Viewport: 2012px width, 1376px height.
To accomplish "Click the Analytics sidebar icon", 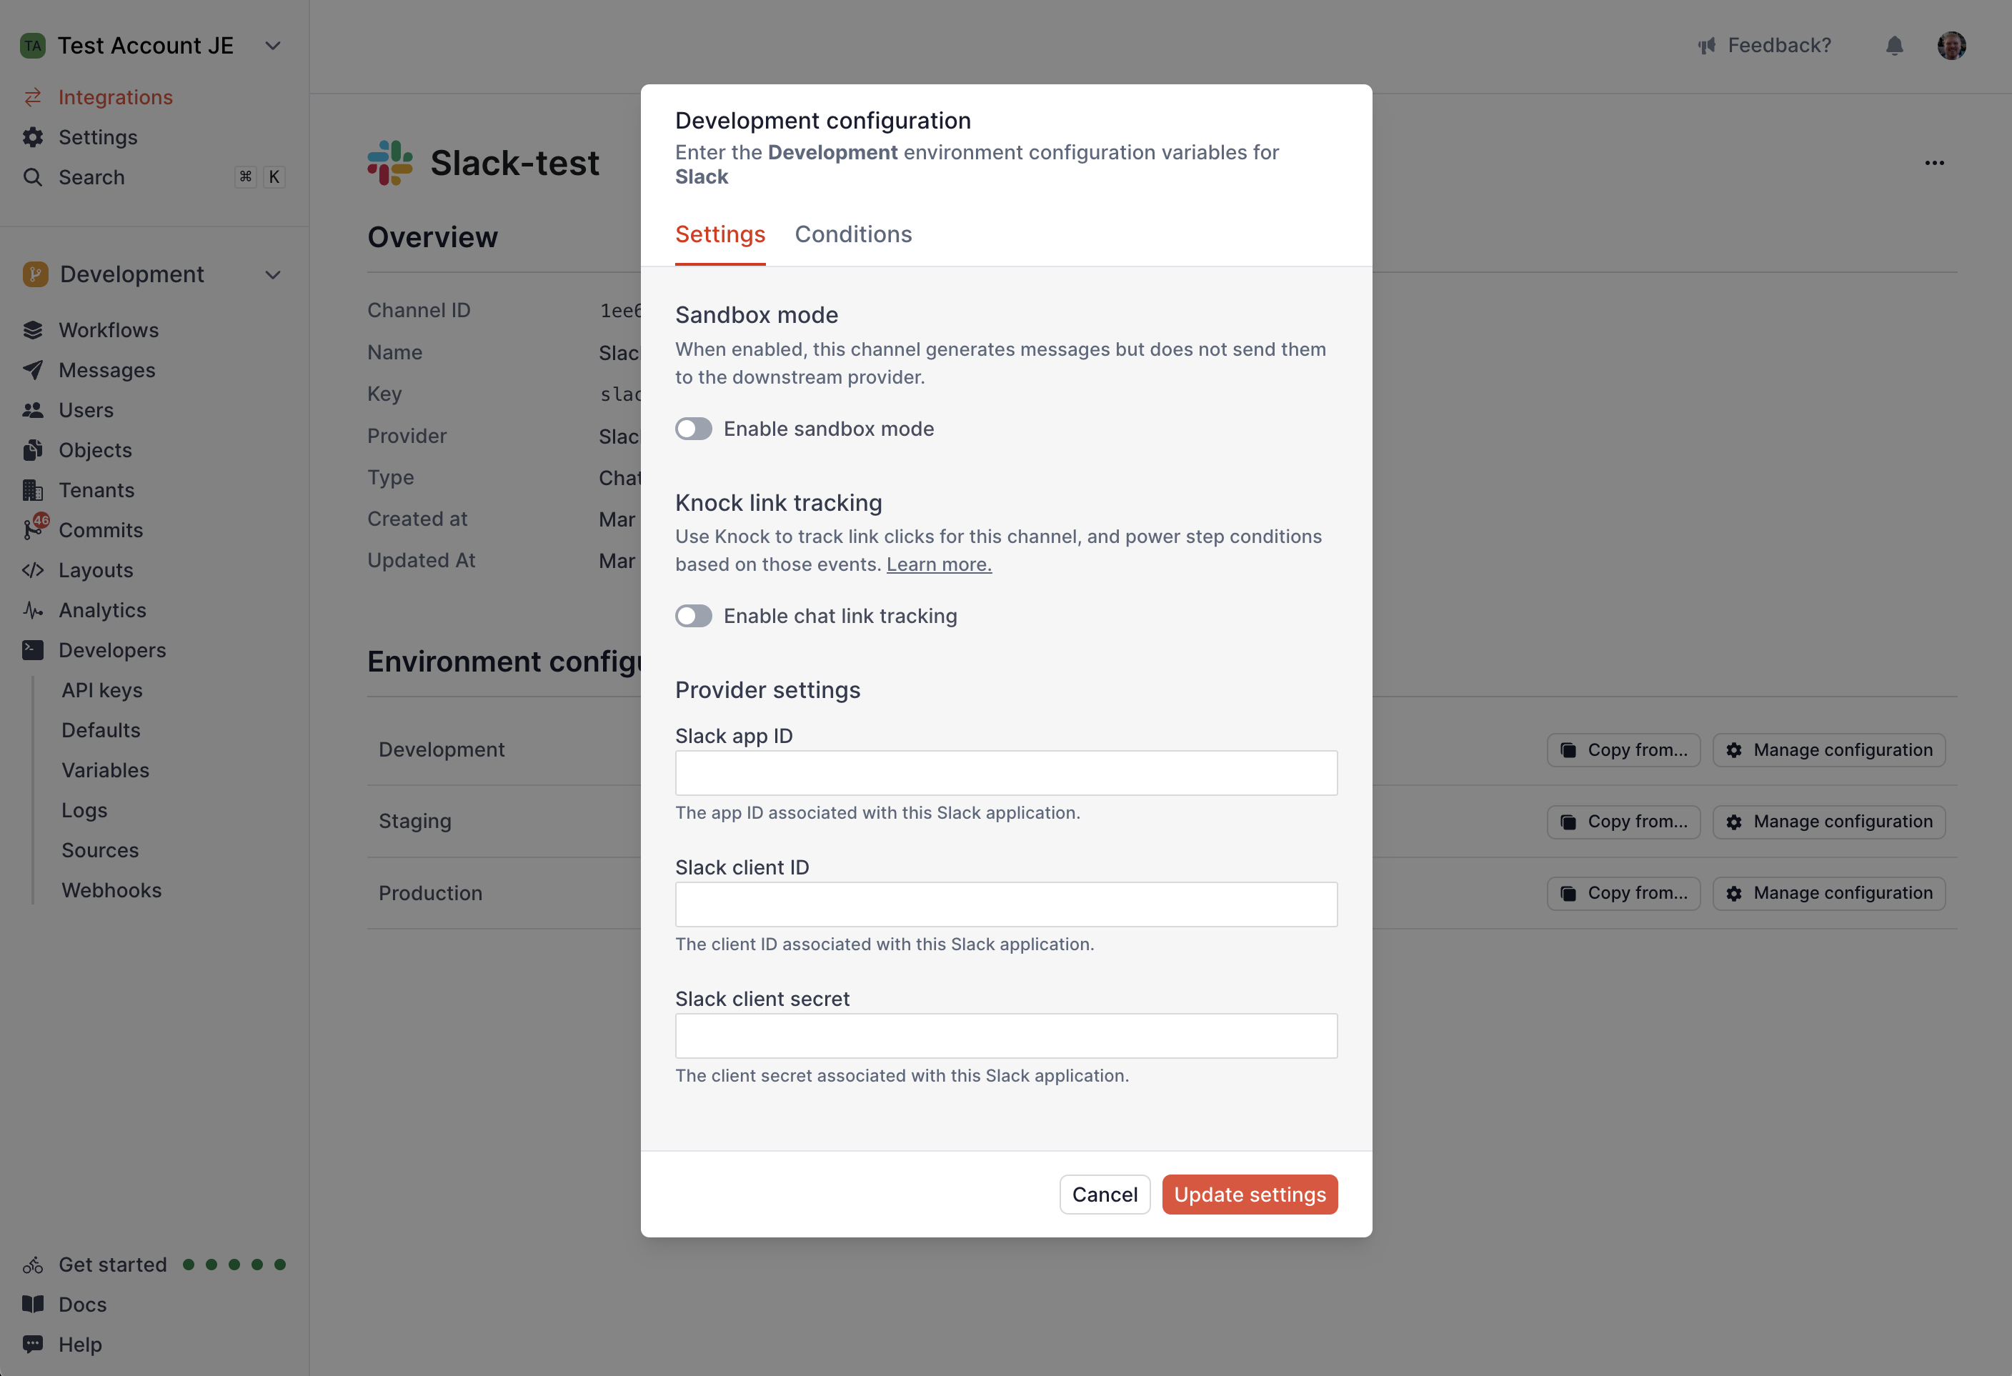I will (33, 609).
